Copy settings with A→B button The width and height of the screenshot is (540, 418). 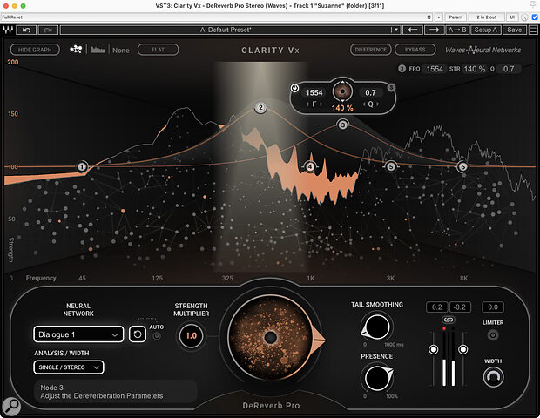click(457, 30)
